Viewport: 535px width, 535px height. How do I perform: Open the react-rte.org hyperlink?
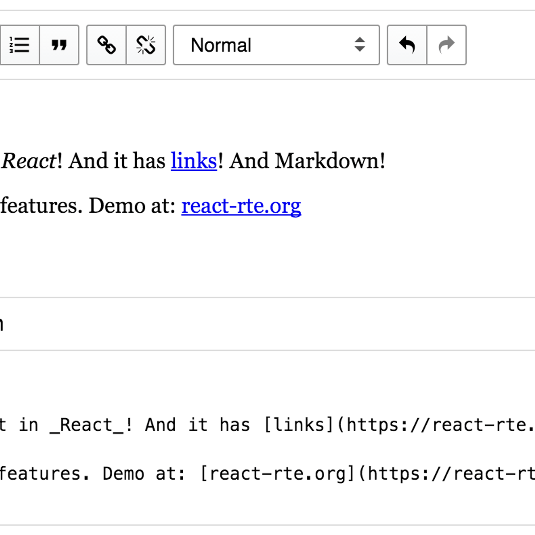(x=241, y=206)
